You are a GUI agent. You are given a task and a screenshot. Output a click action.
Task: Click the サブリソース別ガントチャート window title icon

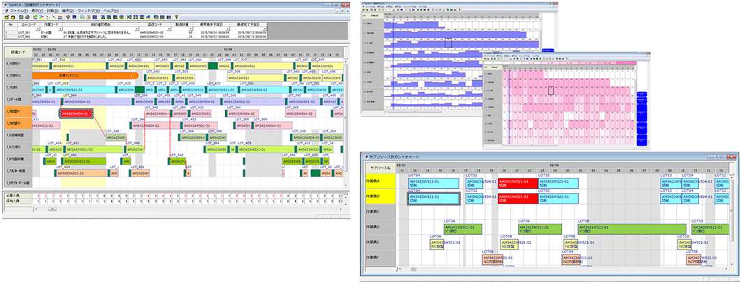click(x=366, y=158)
